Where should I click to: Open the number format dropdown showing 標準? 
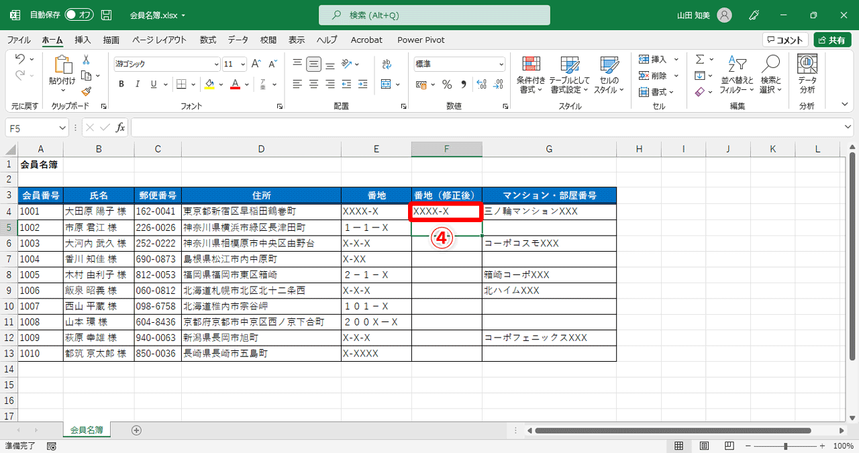click(458, 64)
